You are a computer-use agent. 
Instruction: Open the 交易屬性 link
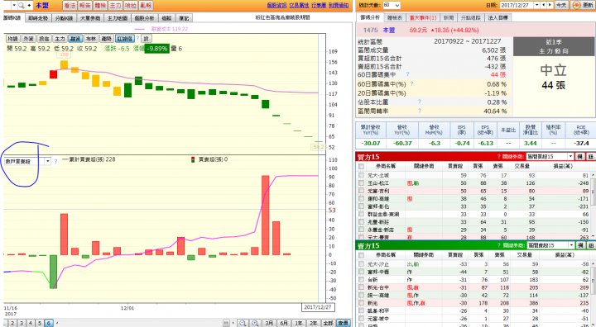point(299,5)
